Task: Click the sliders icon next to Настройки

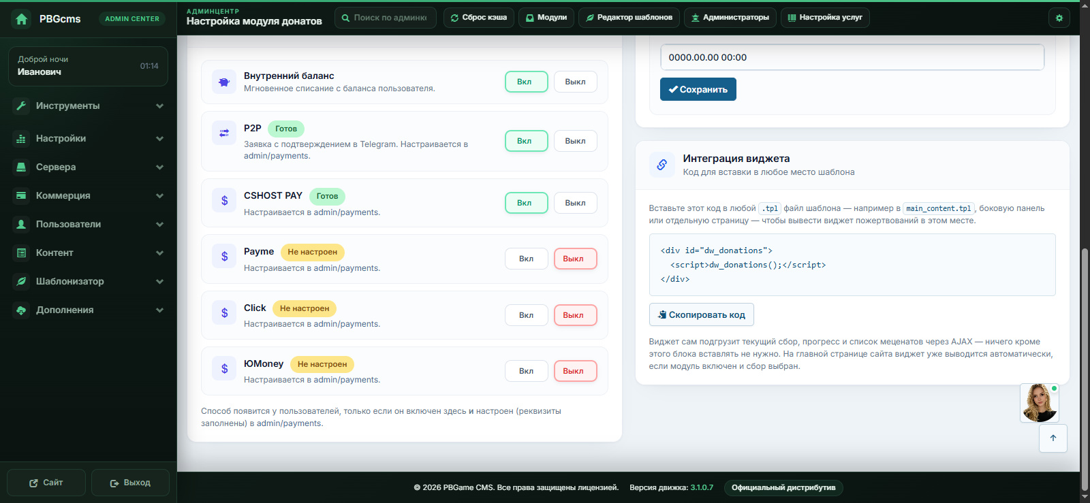Action: click(x=21, y=138)
